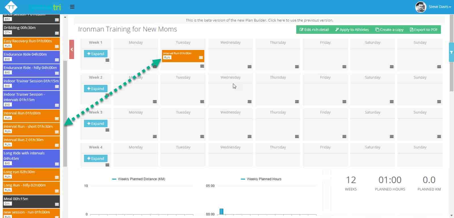Open menu icon on Endurance Ride session
Screen dimensions: 454x218
click(57, 60)
